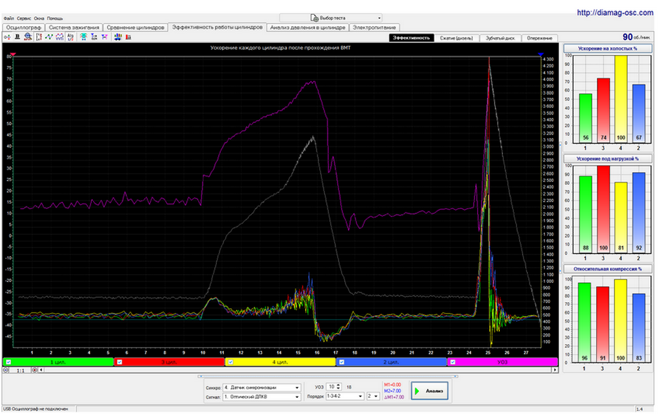Click the УОЗ value stepper arrows
Viewport: 659px width, 414px height.
coord(339,387)
